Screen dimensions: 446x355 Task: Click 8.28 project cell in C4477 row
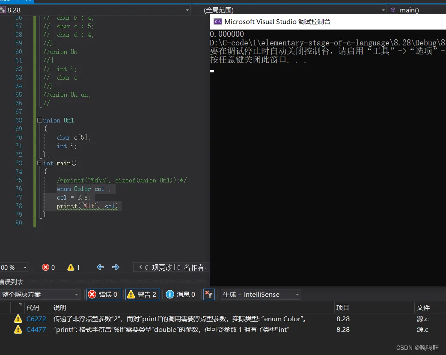[x=343, y=330]
